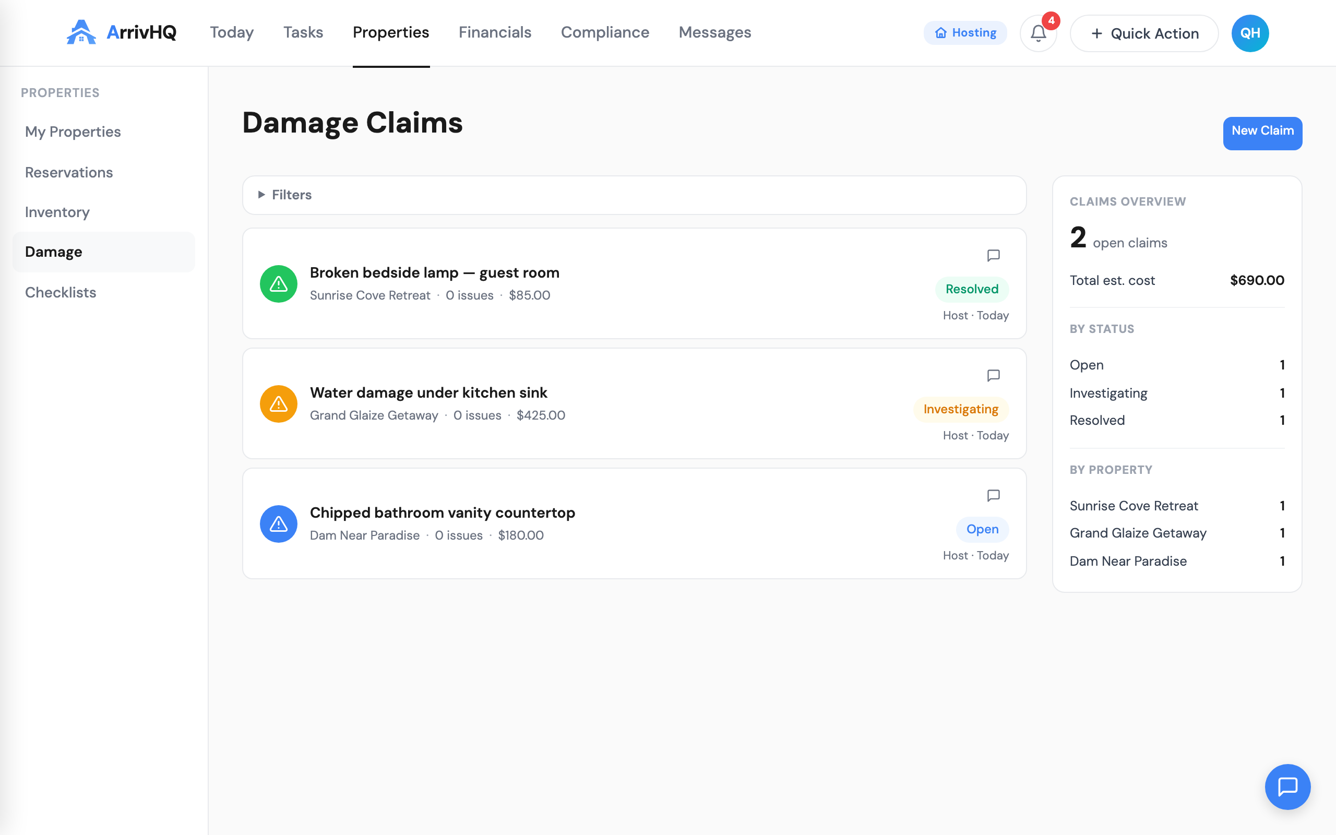Screen dimensions: 1336x835
Task: Click the ArrivHQ house logo icon
Action: [81, 32]
